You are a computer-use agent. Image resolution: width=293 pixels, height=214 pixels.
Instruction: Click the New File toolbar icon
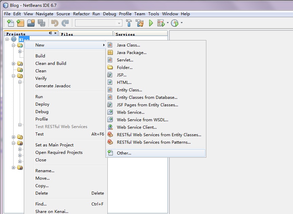[11, 23]
